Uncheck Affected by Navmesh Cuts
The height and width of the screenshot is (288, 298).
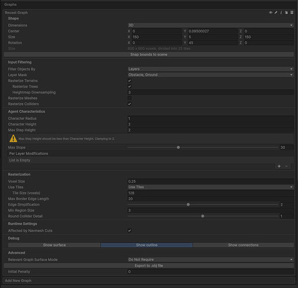pyautogui.click(x=130, y=230)
